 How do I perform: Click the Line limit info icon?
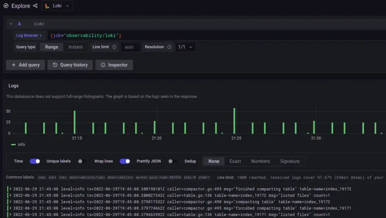coord(114,47)
